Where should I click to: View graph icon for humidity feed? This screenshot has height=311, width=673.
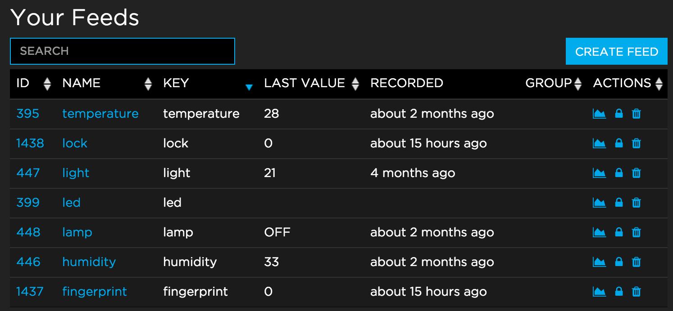(x=599, y=262)
